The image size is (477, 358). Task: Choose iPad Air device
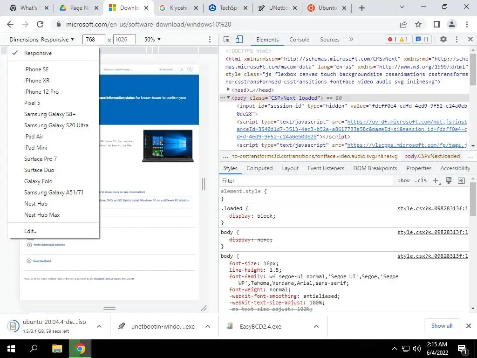tap(53, 137)
